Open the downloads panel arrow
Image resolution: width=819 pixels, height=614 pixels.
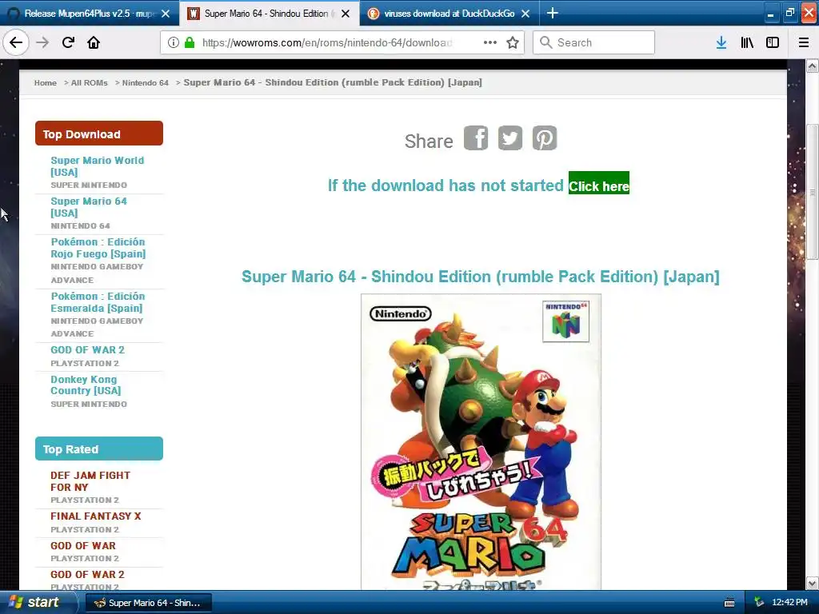pos(721,42)
